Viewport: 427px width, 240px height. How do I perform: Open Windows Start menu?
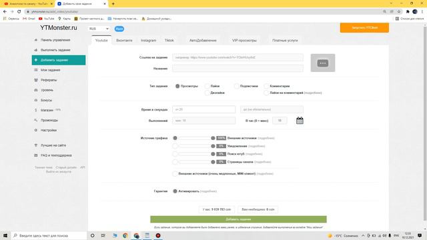[5, 235]
